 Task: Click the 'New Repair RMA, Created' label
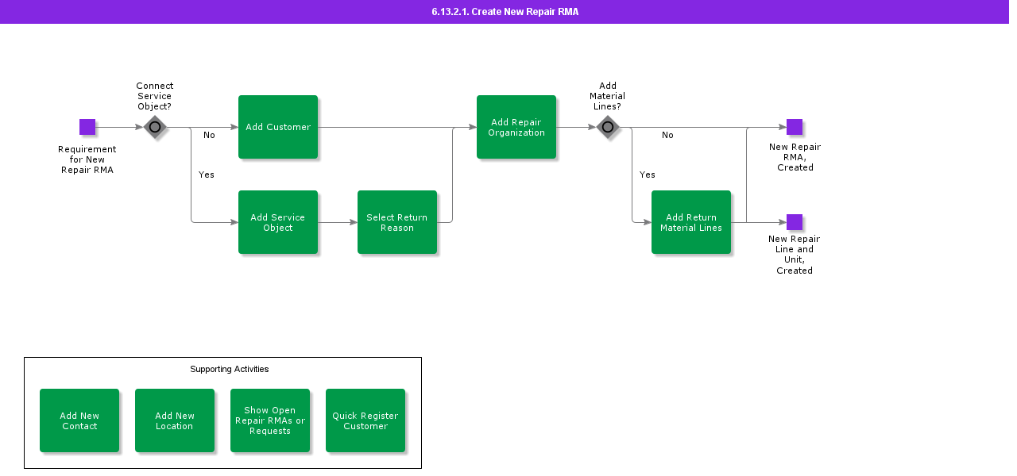coord(795,157)
